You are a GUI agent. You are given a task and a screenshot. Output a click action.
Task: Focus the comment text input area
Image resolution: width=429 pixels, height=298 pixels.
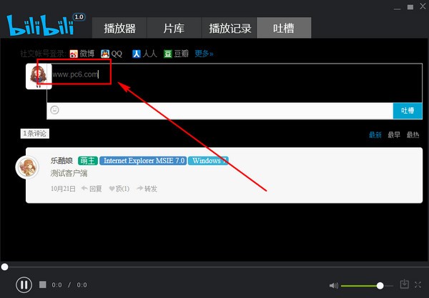pos(235,83)
